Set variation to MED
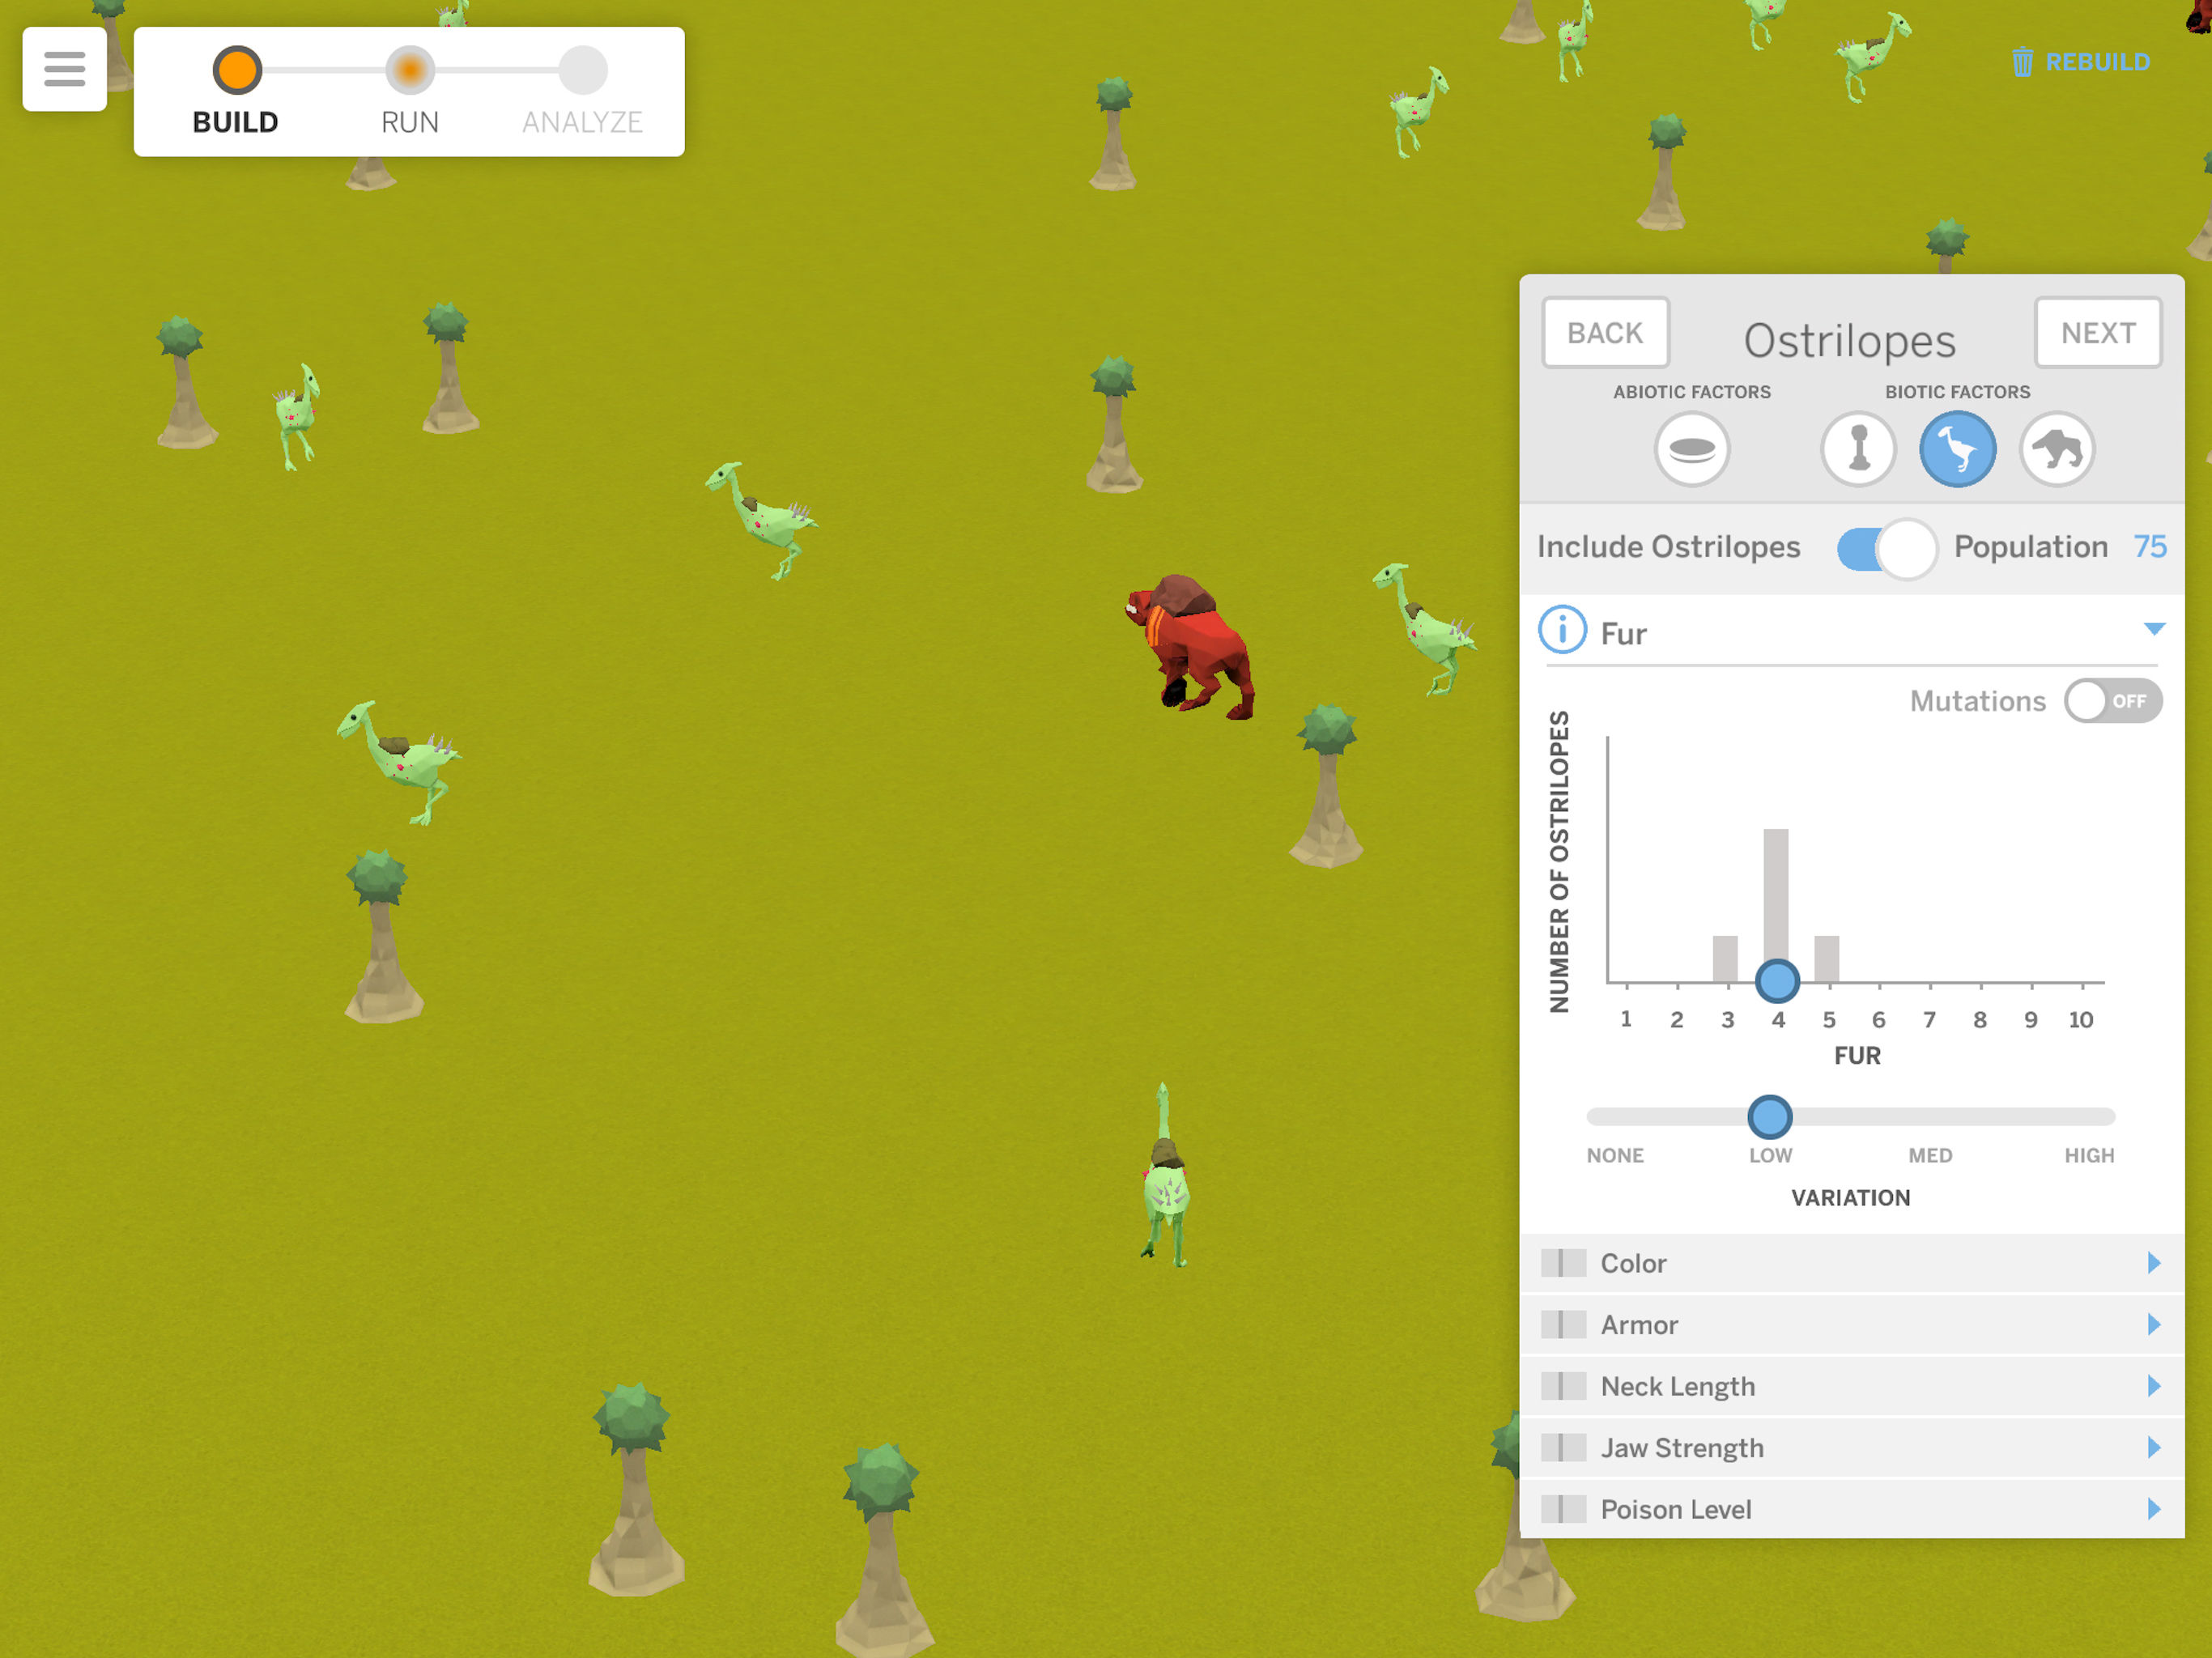Image resolution: width=2212 pixels, height=1658 pixels. point(1930,1155)
